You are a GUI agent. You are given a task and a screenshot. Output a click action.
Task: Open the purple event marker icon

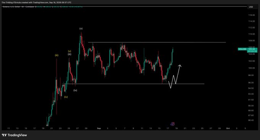coord(172,124)
